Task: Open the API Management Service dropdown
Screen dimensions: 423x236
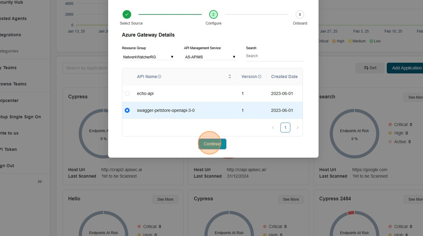Action: 210,57
